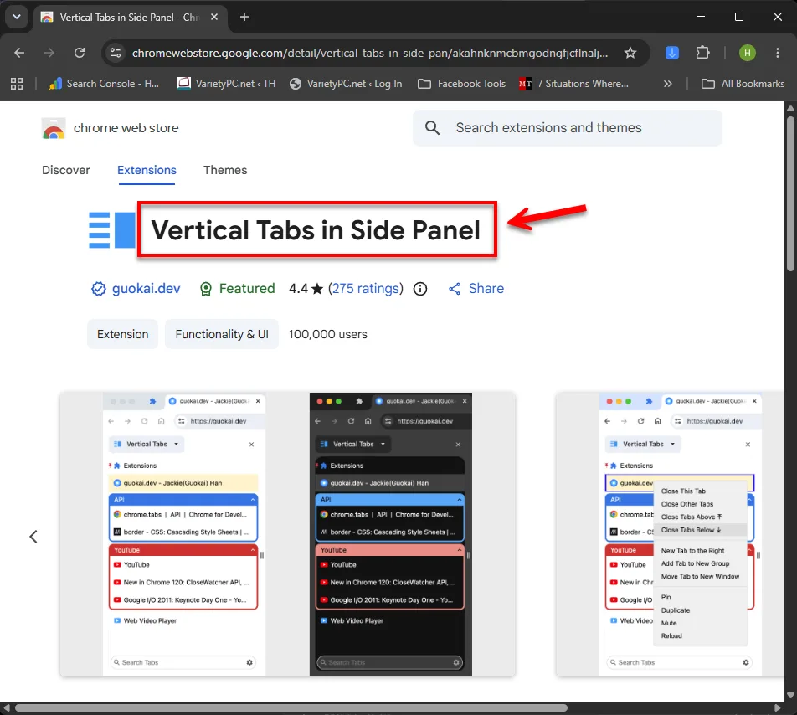
Task: Bookmark this page with the star icon
Action: [630, 53]
